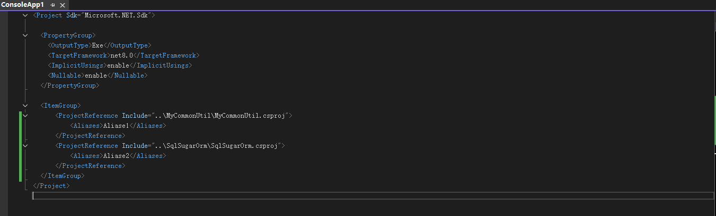Pin the ConsoleApp1 document tab

click(x=52, y=5)
